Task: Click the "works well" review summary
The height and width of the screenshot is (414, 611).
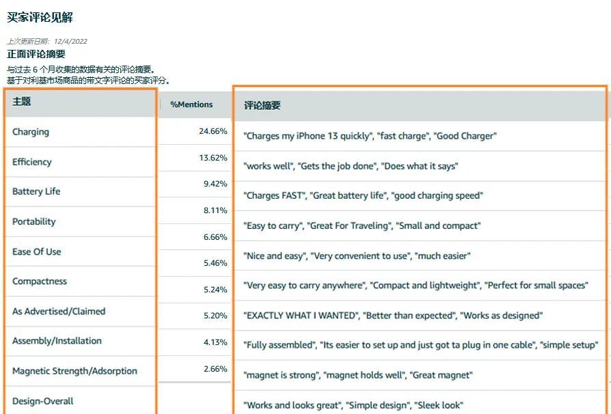Action: pyautogui.click(x=351, y=166)
